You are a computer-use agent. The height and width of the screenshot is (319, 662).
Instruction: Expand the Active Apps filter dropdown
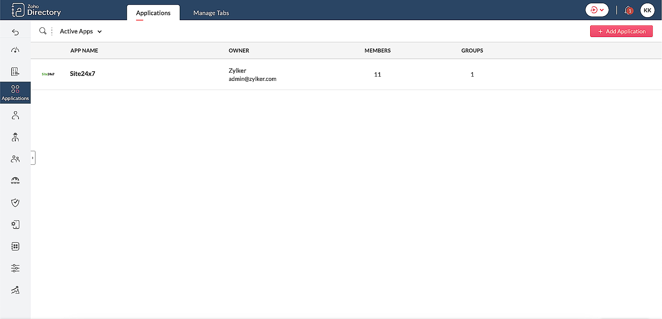(81, 31)
